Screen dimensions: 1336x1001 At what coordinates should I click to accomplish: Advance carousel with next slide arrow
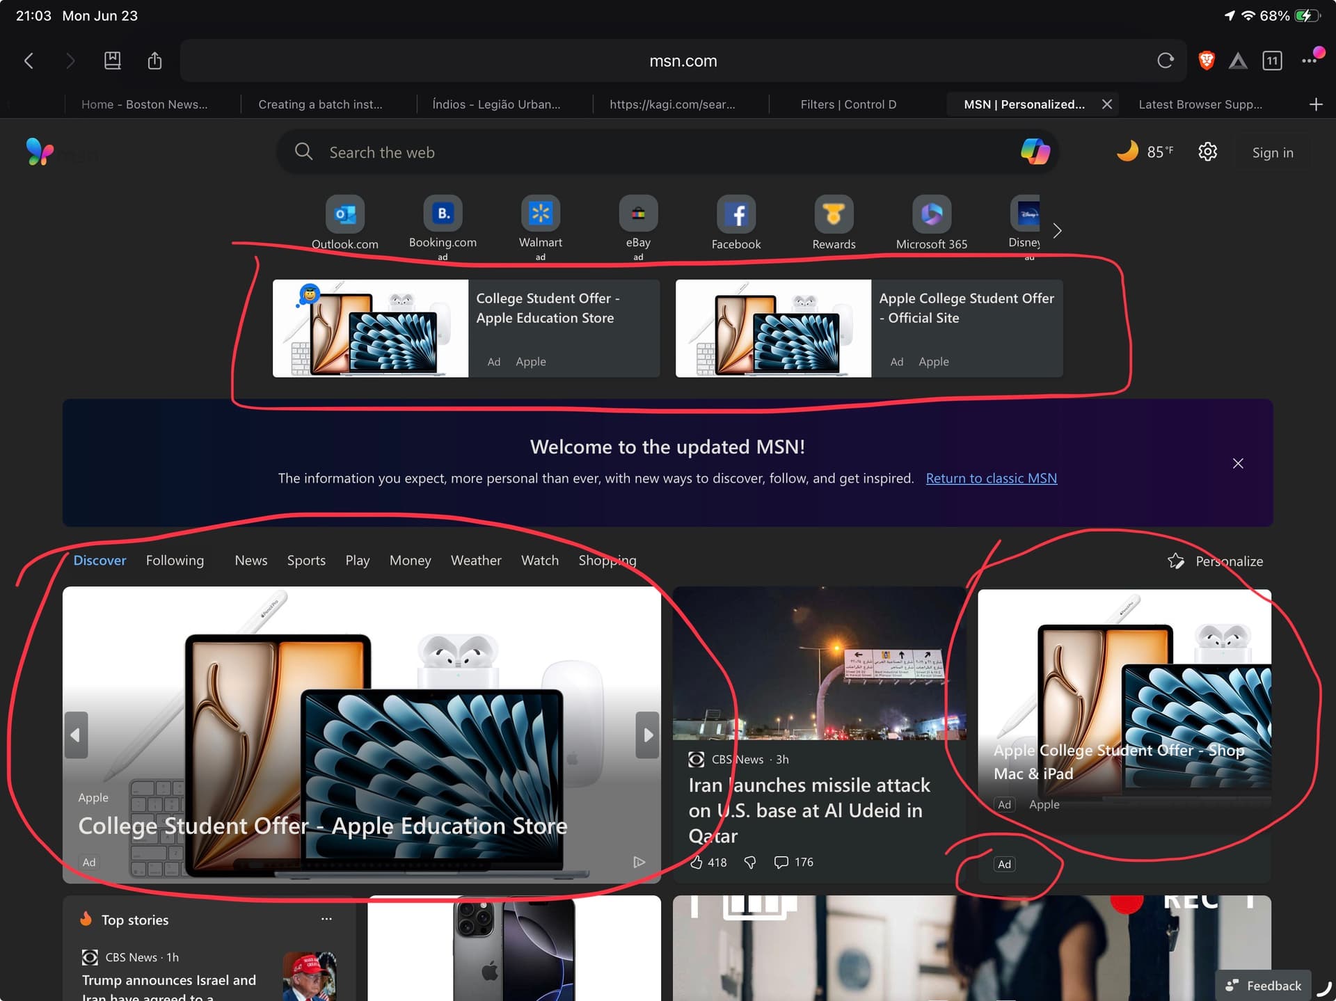[648, 735]
